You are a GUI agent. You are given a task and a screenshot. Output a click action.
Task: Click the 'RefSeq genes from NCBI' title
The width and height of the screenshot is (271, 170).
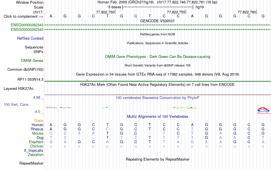[x=157, y=34]
